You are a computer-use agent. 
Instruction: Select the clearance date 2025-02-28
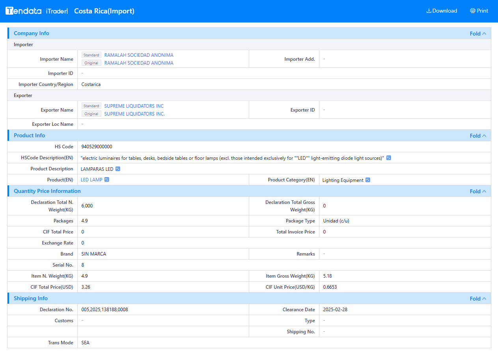[335, 310]
